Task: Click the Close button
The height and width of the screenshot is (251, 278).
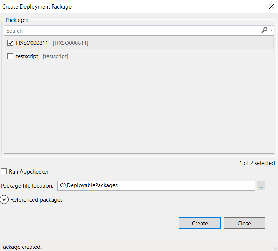Action: click(244, 223)
